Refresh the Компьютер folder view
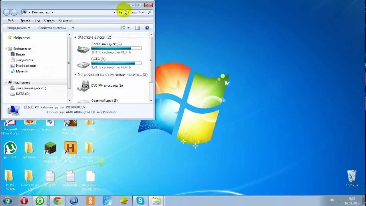The image size is (366, 206). (120, 12)
